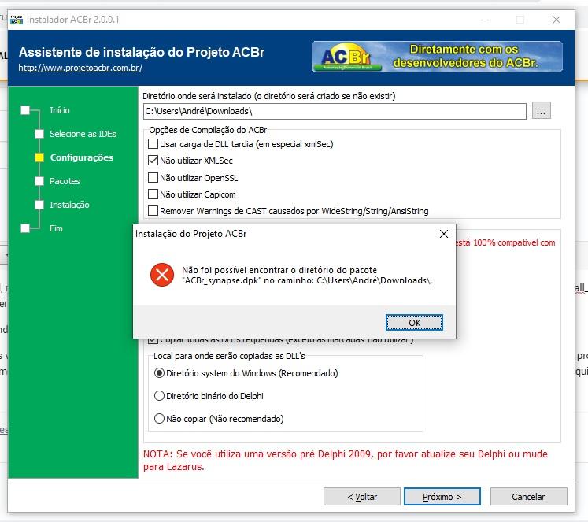This screenshot has width=588, height=522.
Task: Click the Opções de Compilação do ACBr label
Action: tap(208, 130)
